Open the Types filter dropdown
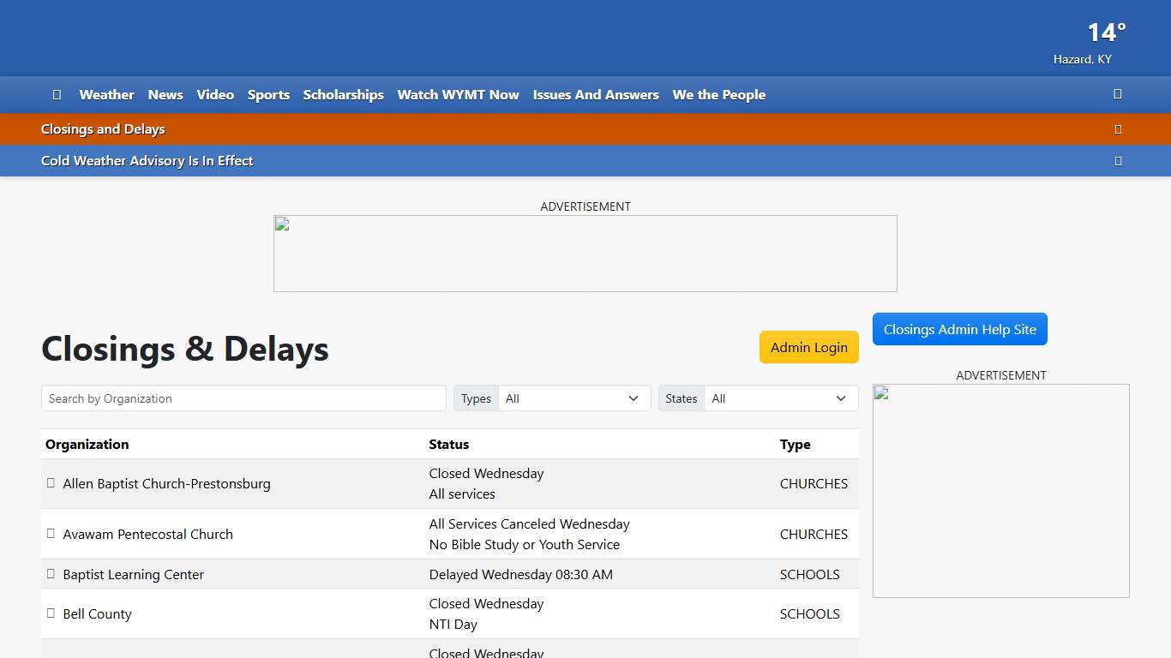 point(573,398)
